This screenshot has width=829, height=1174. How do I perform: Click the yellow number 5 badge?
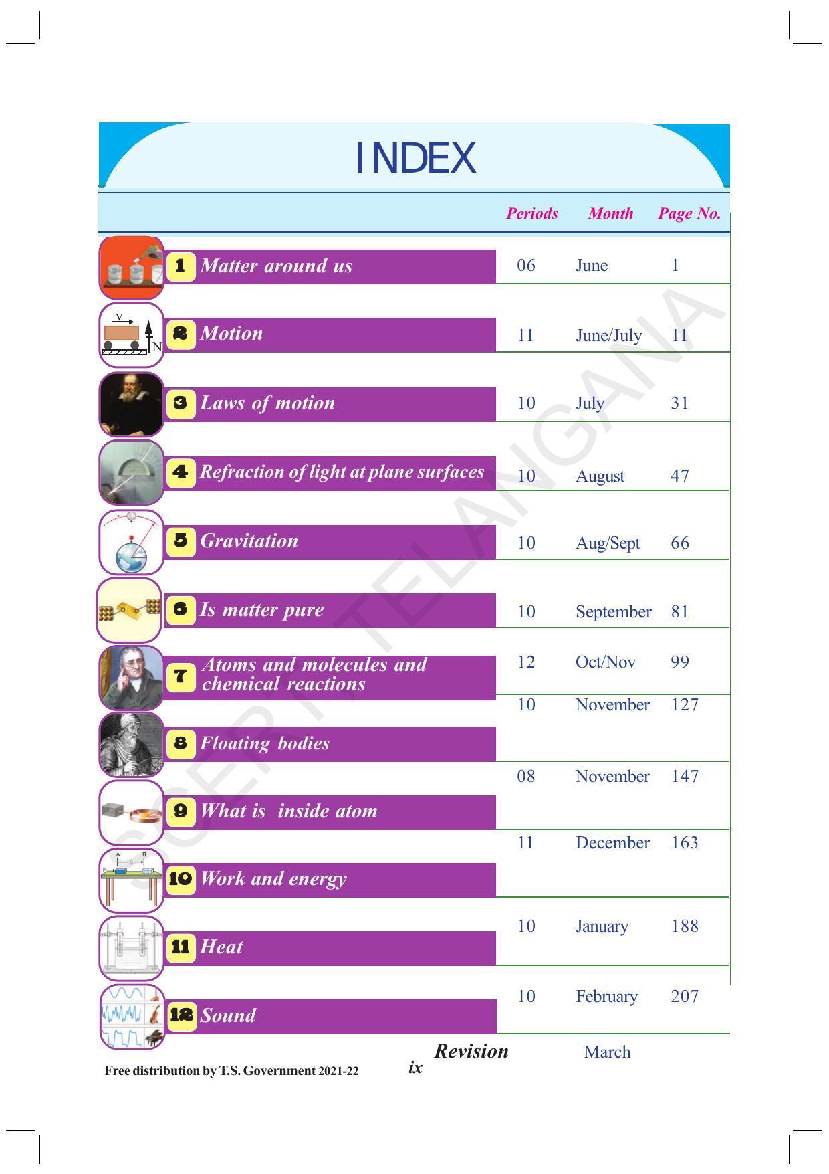click(181, 541)
